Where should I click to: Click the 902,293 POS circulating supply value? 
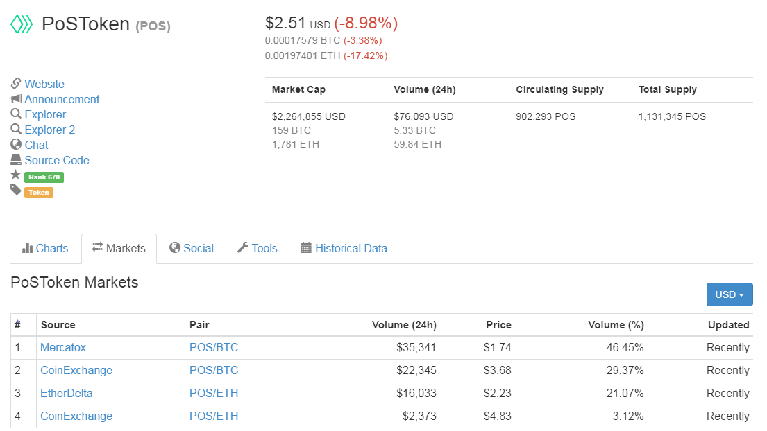(x=546, y=116)
